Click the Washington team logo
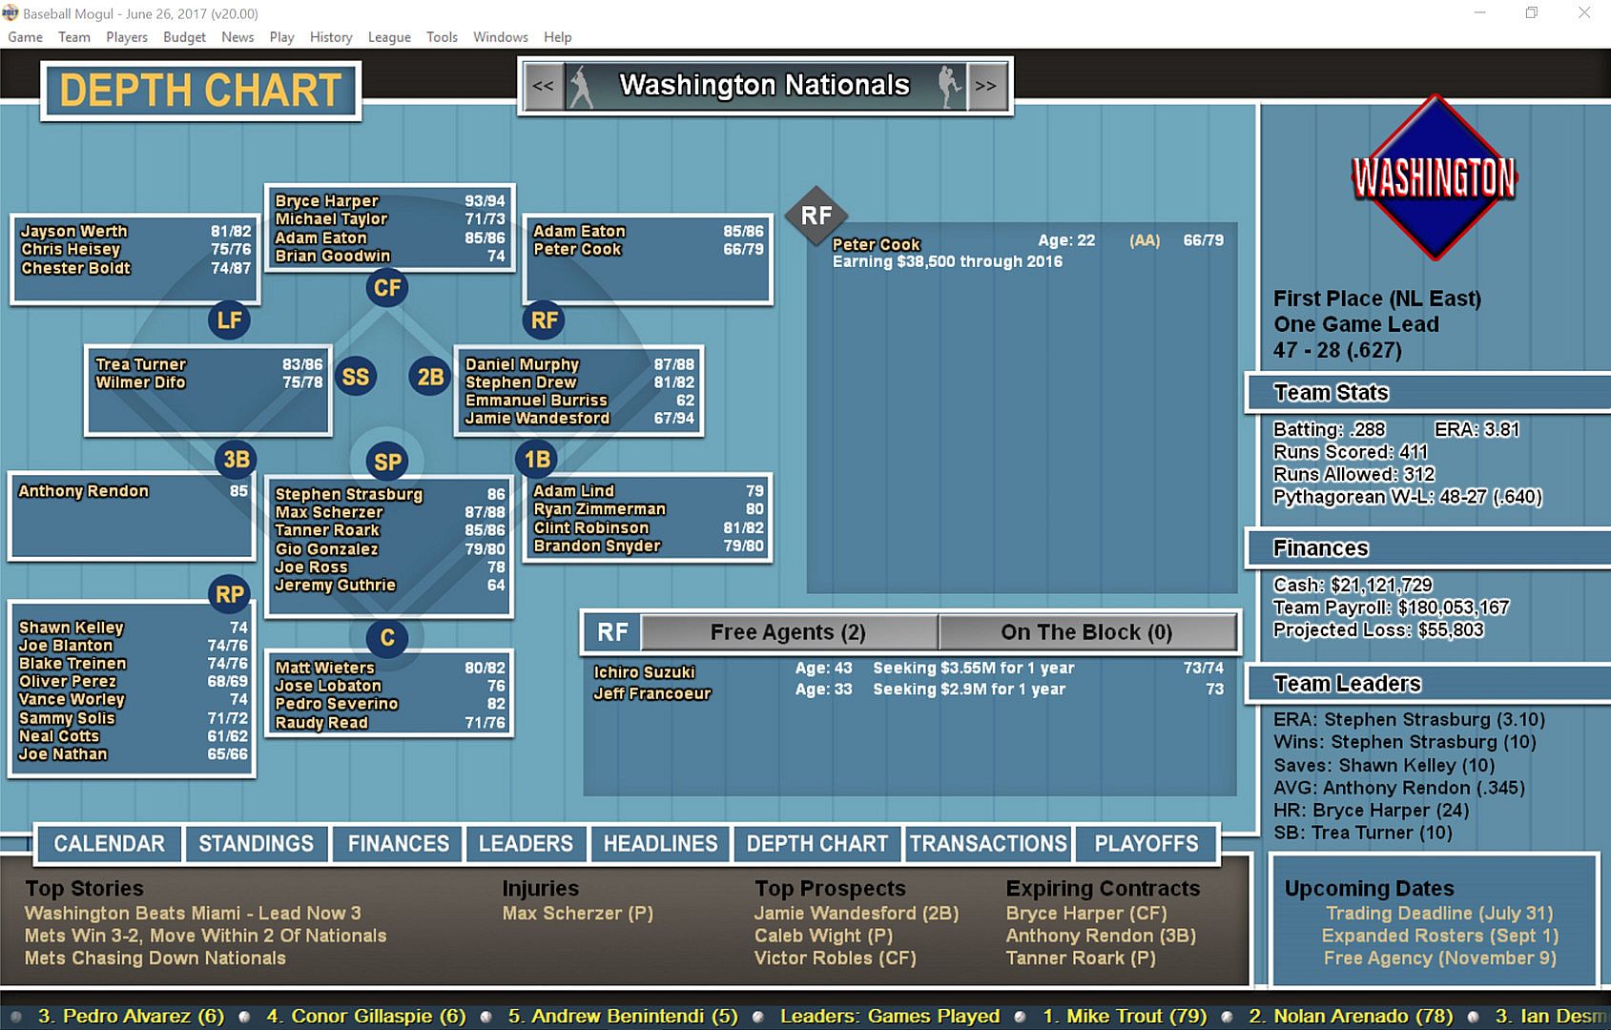Image resolution: width=1611 pixels, height=1030 pixels. point(1434,177)
